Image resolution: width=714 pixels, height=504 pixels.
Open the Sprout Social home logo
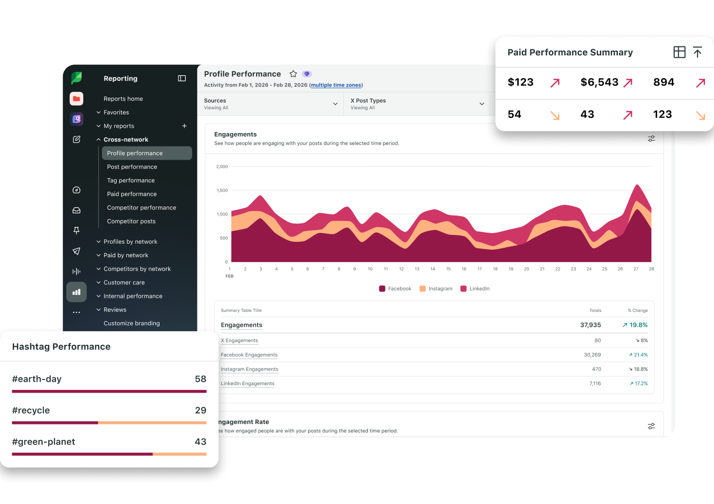[77, 78]
